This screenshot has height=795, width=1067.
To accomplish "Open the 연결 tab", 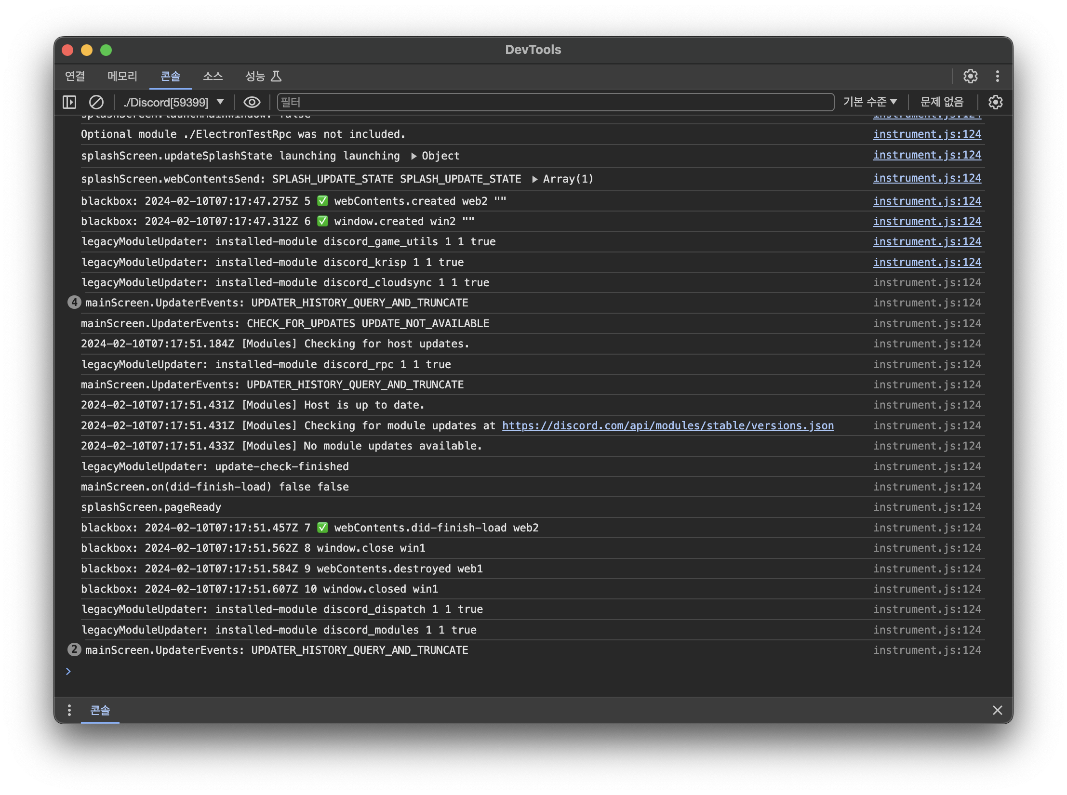I will pyautogui.click(x=75, y=76).
